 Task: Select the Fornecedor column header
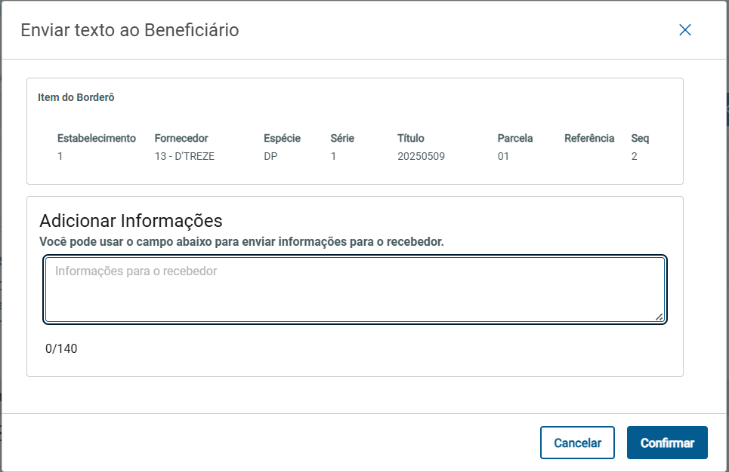(181, 139)
